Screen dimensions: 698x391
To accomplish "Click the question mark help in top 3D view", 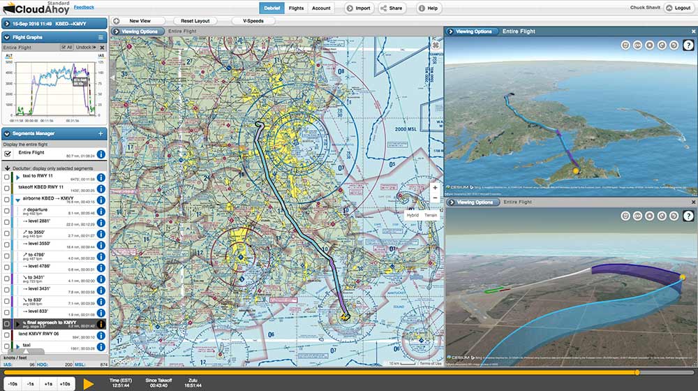I will [688, 45].
